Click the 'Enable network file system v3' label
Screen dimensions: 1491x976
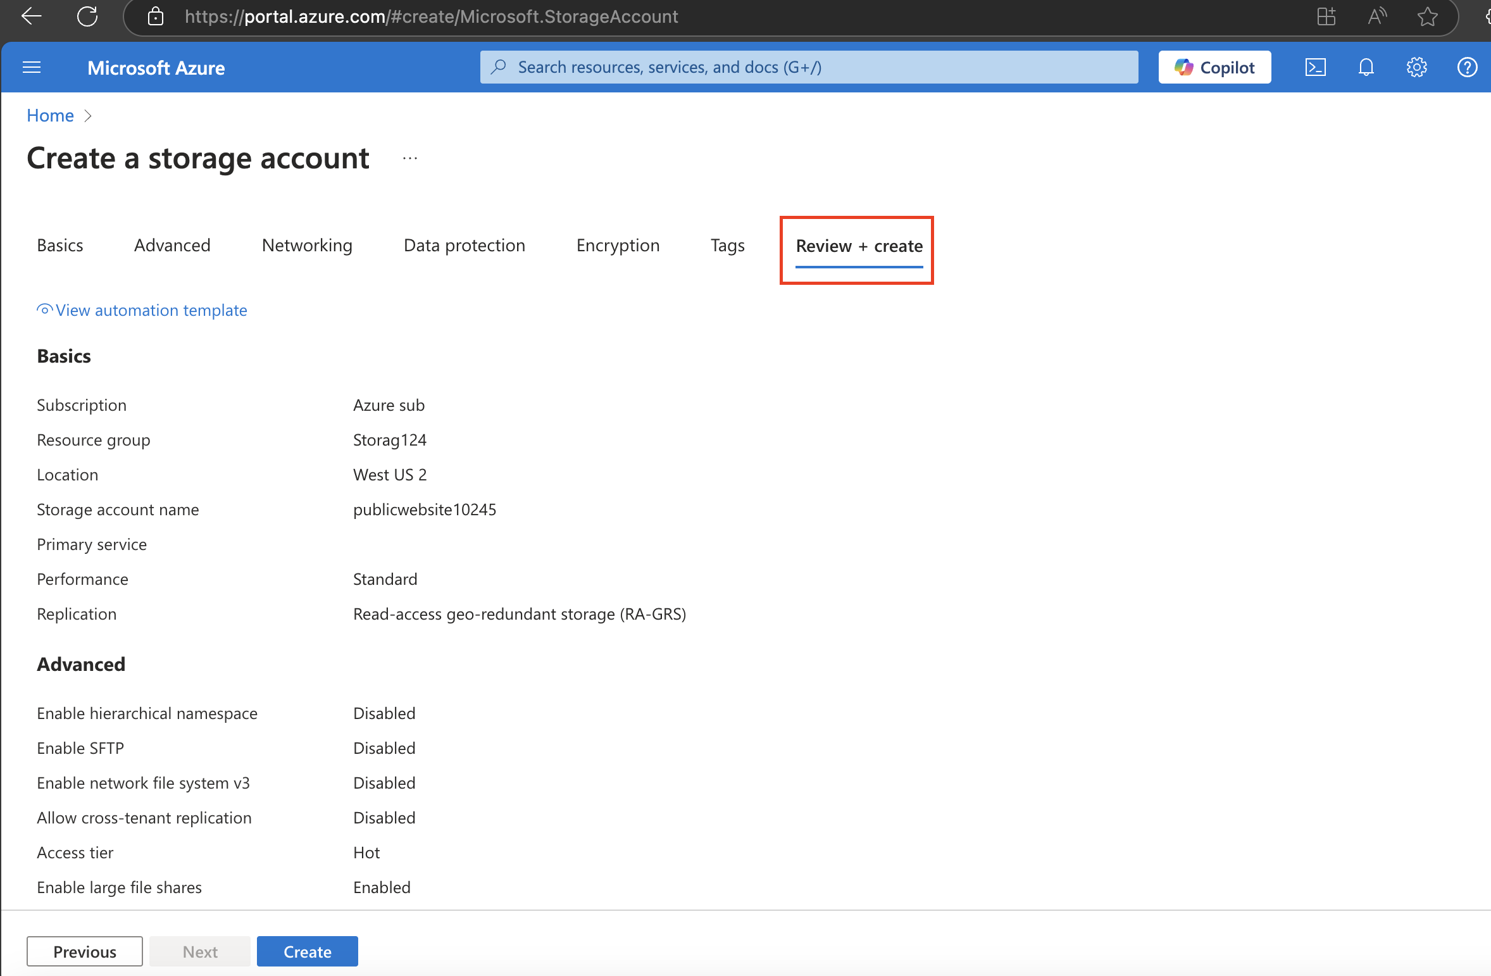(143, 783)
